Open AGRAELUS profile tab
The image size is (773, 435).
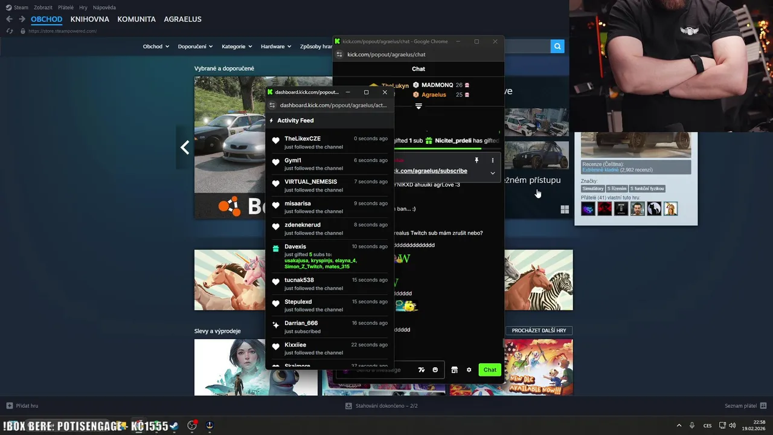coord(183,19)
